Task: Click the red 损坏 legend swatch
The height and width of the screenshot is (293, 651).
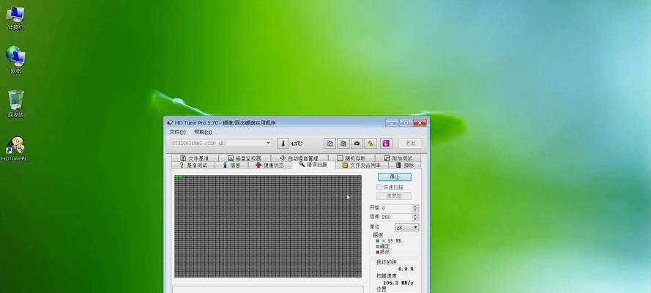Action: pyautogui.click(x=378, y=252)
